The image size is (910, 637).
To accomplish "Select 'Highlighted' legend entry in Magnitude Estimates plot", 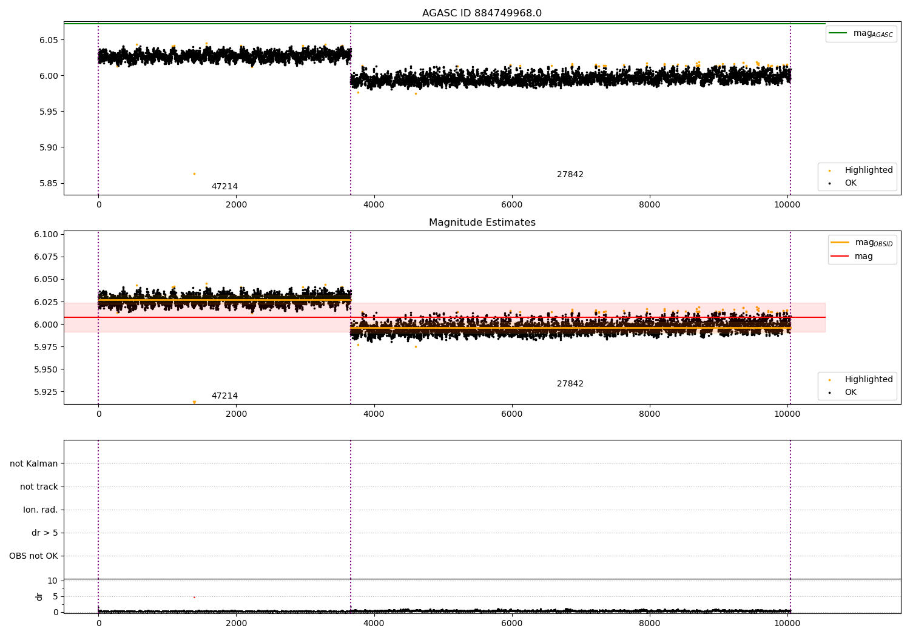I will 869,380.
